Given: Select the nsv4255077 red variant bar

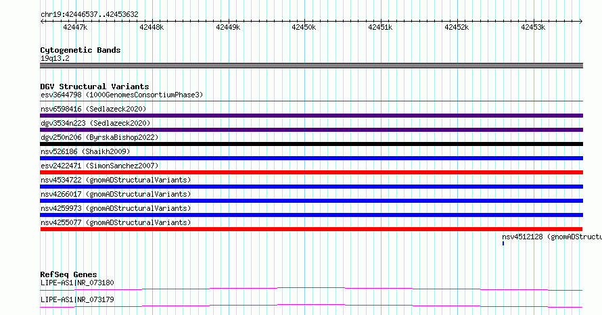Looking at the screenshot, I should 311,229.
